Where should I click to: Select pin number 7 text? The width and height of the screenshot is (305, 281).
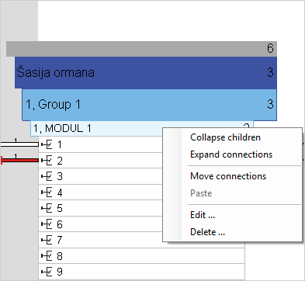[x=60, y=240]
